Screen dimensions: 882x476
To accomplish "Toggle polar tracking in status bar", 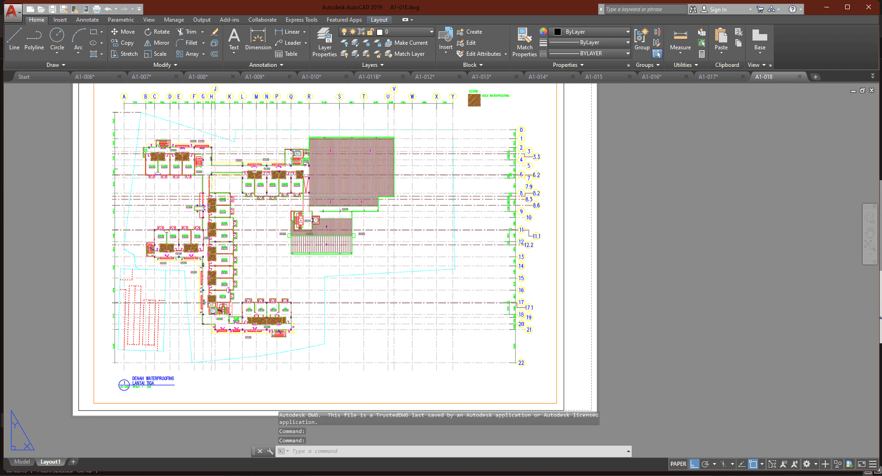I will tap(705, 464).
